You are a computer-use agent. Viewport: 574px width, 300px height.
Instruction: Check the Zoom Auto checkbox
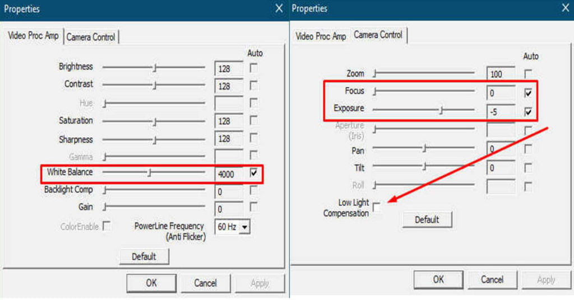click(527, 74)
